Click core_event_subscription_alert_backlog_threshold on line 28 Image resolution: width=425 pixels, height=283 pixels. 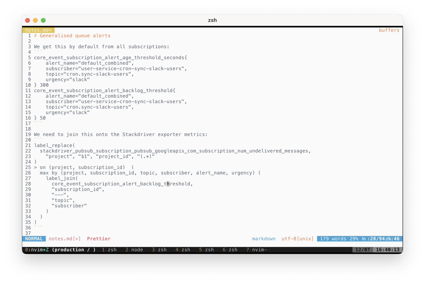tap(121, 184)
